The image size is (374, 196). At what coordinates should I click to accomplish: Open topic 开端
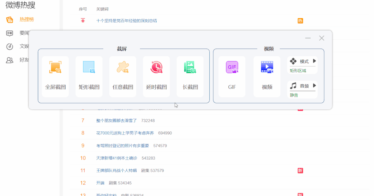pos(100,183)
